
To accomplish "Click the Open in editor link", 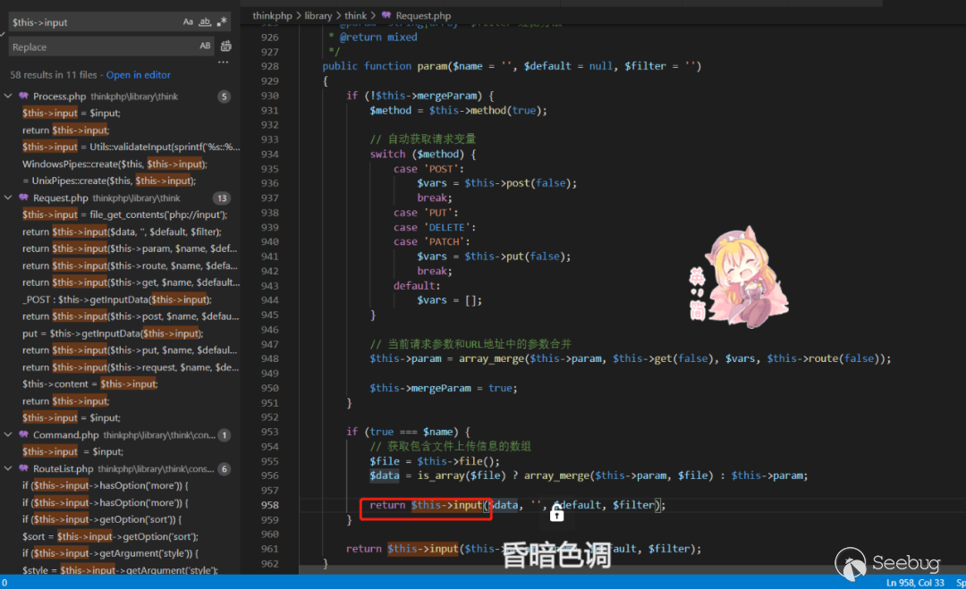I will click(x=138, y=75).
